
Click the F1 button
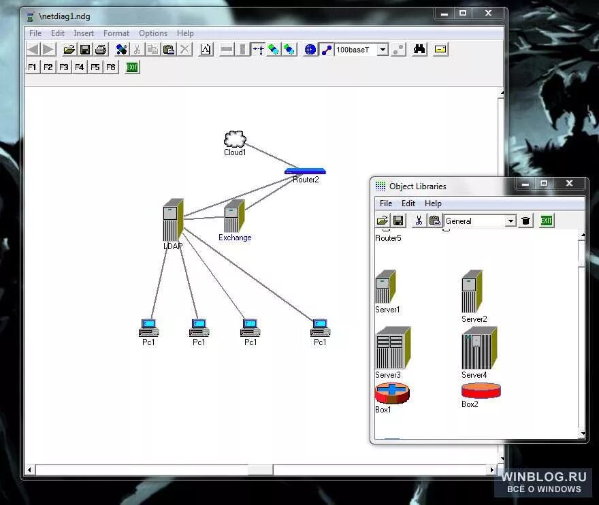pyautogui.click(x=33, y=67)
